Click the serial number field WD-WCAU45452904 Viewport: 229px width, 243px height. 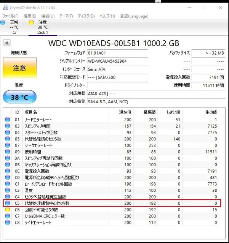pyautogui.click(x=117, y=61)
